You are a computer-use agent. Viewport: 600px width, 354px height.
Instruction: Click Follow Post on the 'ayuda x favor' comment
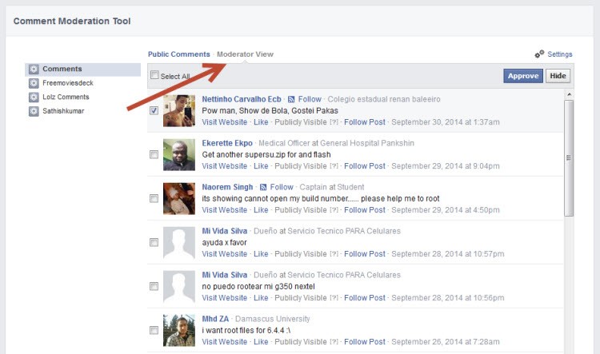(365, 254)
